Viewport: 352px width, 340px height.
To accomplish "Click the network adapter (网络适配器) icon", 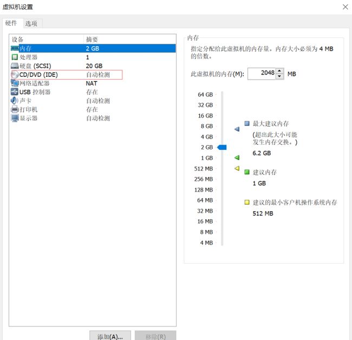I will point(15,83).
